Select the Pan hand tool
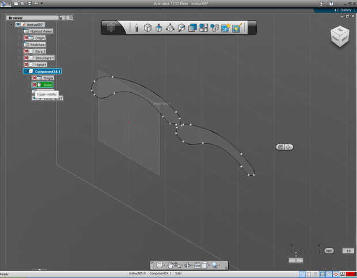357x278 pixels. [x=170, y=265]
